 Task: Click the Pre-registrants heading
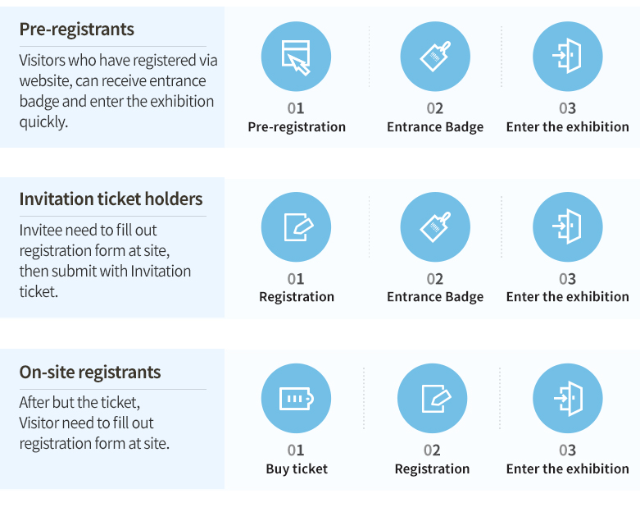point(77,30)
